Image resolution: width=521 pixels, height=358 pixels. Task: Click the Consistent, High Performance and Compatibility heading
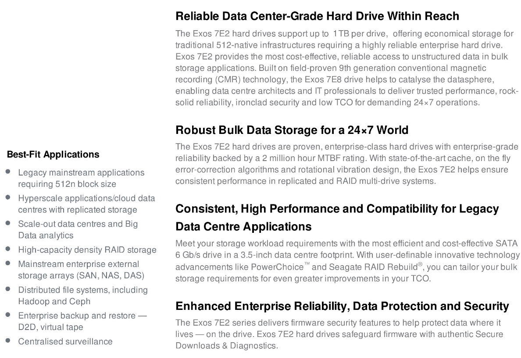337,218
